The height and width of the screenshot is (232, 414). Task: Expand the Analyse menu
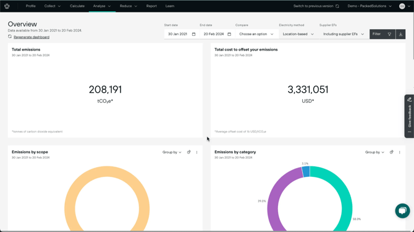tap(102, 6)
